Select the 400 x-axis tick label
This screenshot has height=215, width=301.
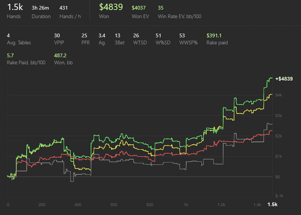(78, 205)
